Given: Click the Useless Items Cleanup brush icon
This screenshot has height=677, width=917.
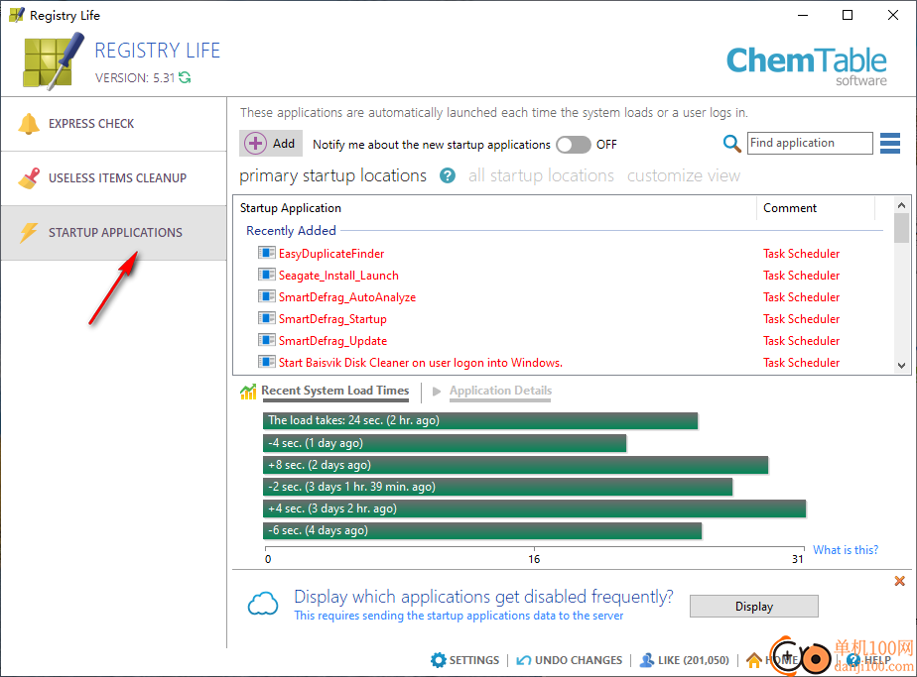Looking at the screenshot, I should pos(29,178).
